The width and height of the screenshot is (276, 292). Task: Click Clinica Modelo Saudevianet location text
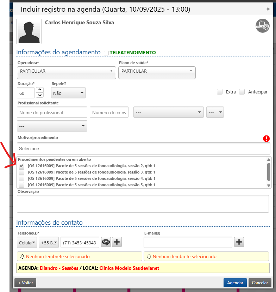click(129, 268)
